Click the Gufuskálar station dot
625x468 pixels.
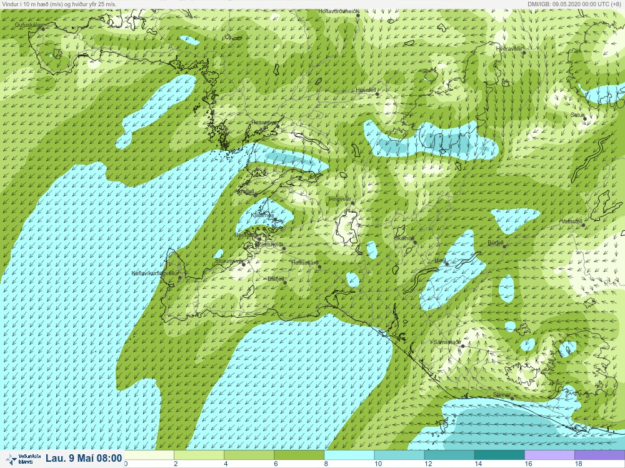43,29
